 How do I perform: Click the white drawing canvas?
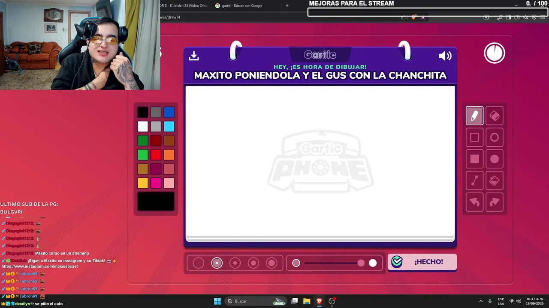click(x=320, y=161)
